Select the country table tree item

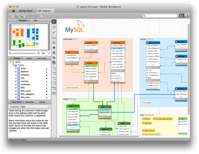[x=24, y=81]
